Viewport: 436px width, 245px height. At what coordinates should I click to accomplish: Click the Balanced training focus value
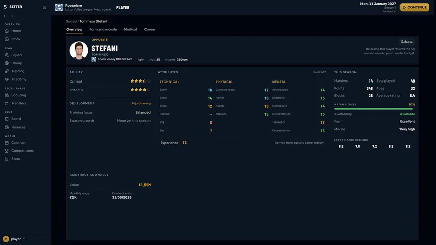[143, 112]
